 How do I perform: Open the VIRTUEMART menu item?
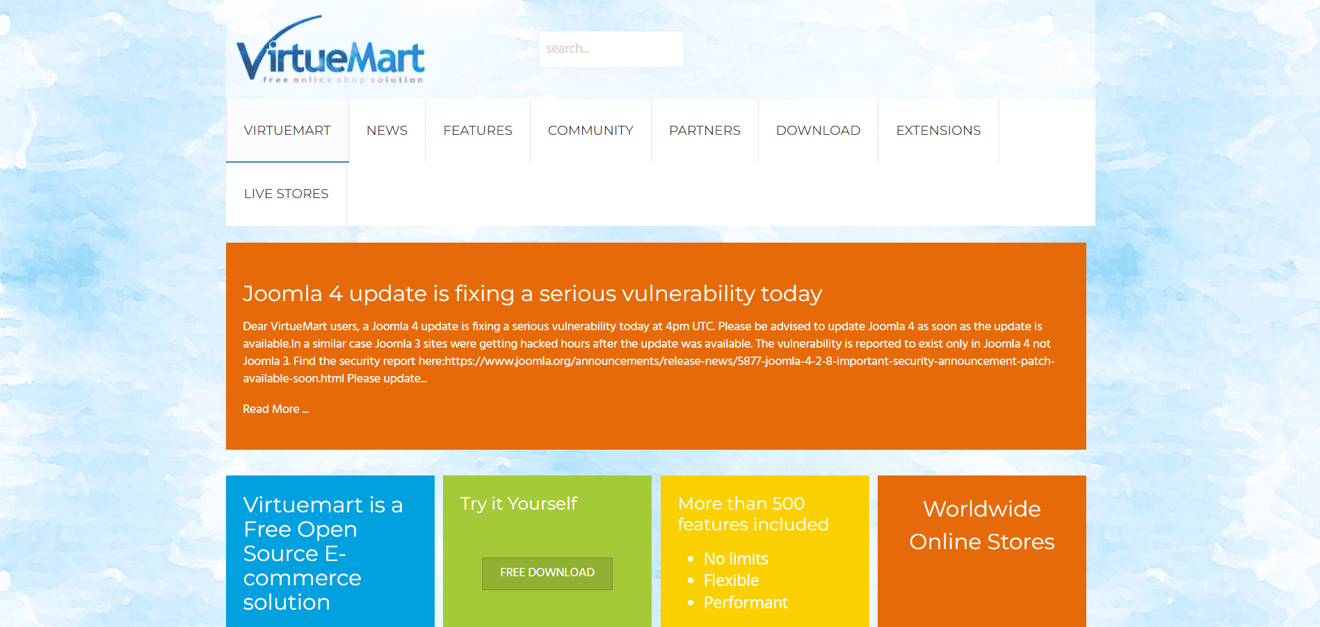(x=287, y=131)
